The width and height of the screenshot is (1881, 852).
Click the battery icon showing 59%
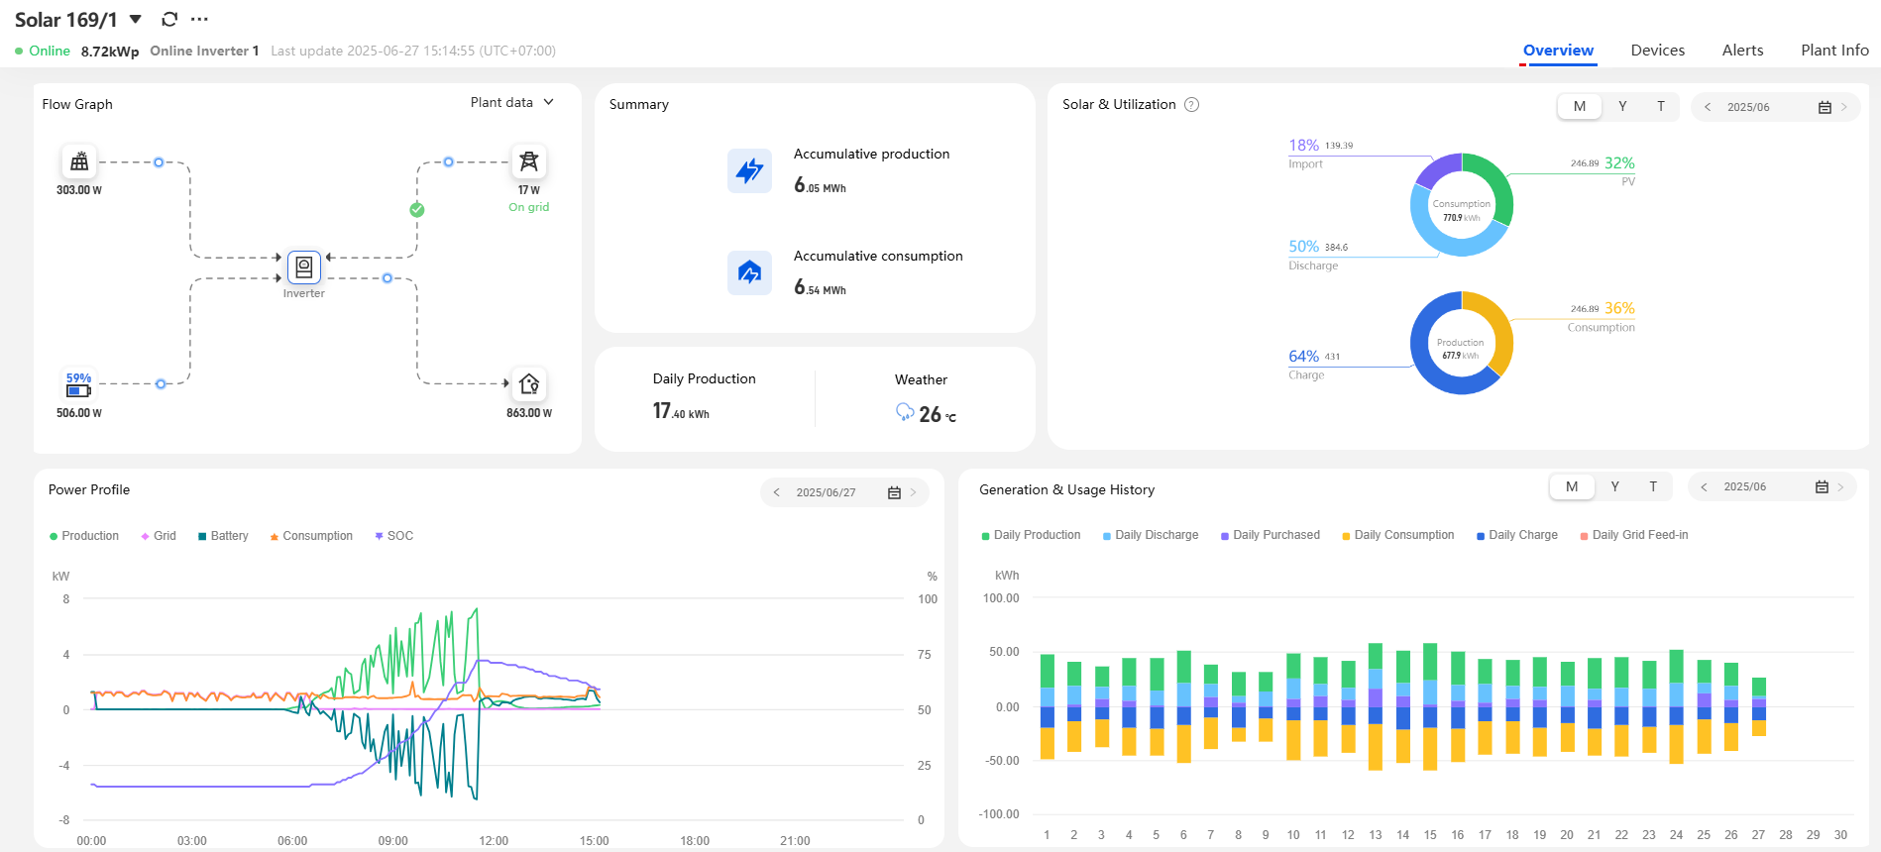tap(78, 385)
